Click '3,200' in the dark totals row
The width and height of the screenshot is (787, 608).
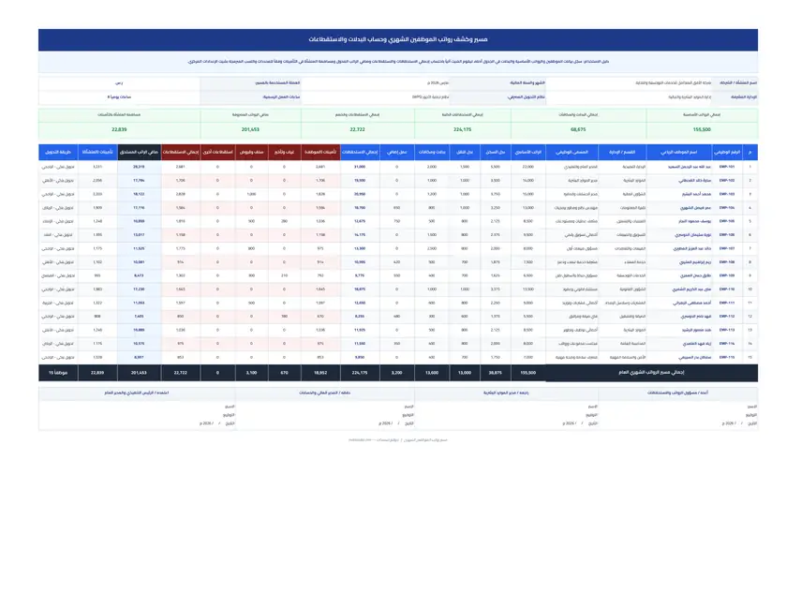[x=397, y=373]
